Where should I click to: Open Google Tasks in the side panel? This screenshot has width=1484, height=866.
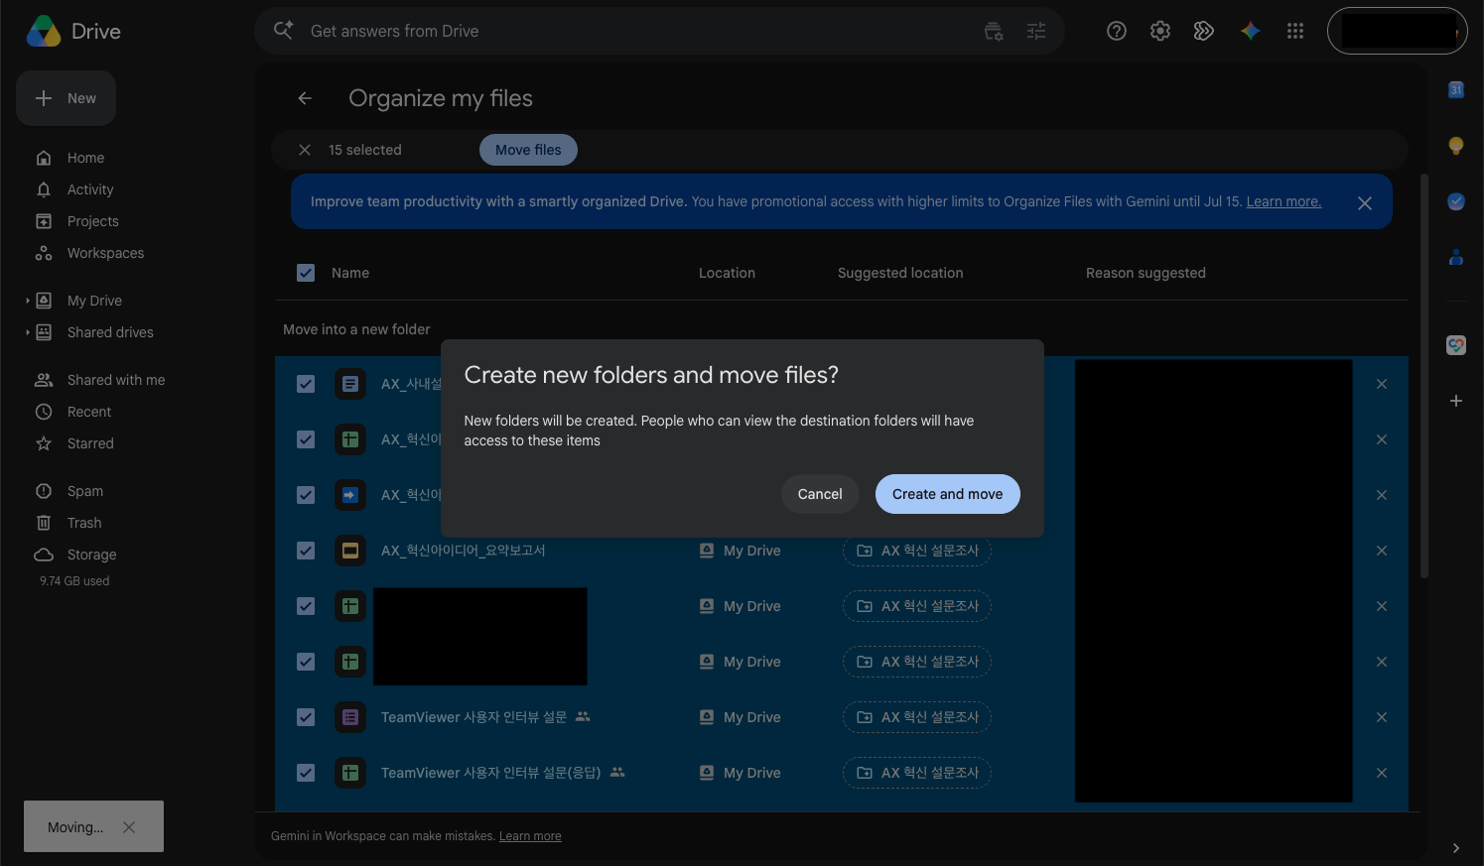(1456, 201)
